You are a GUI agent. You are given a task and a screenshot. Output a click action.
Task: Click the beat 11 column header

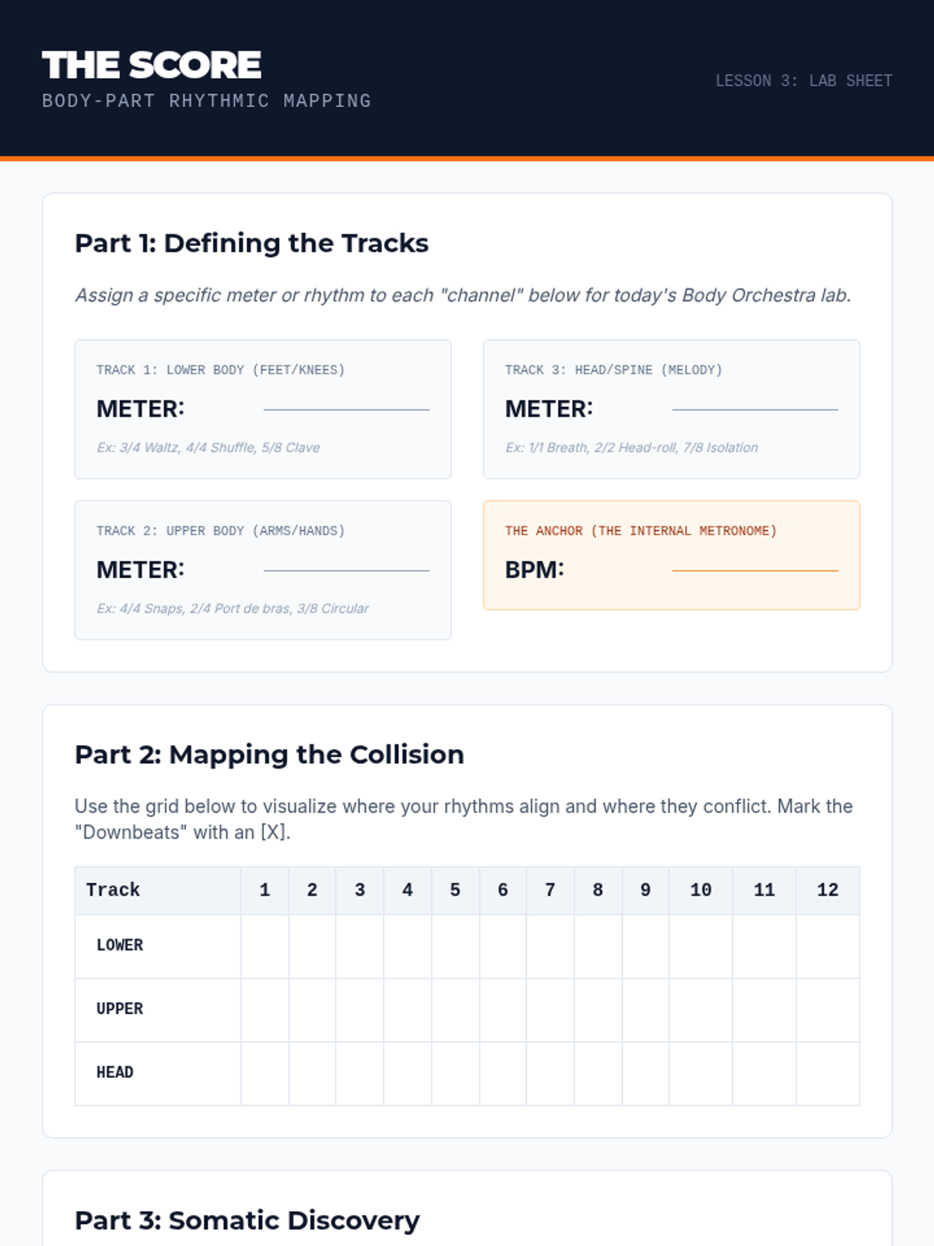(764, 890)
